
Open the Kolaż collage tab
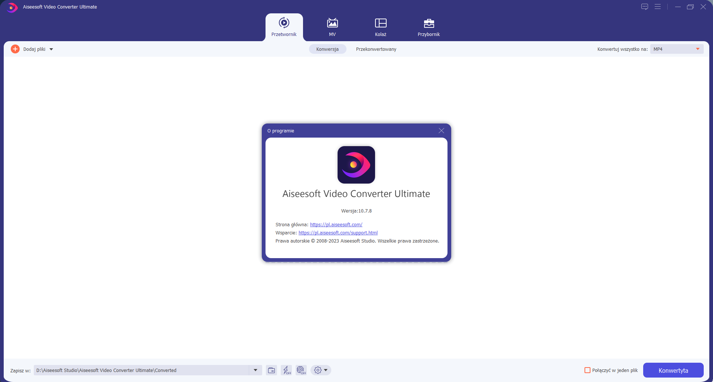coord(381,27)
